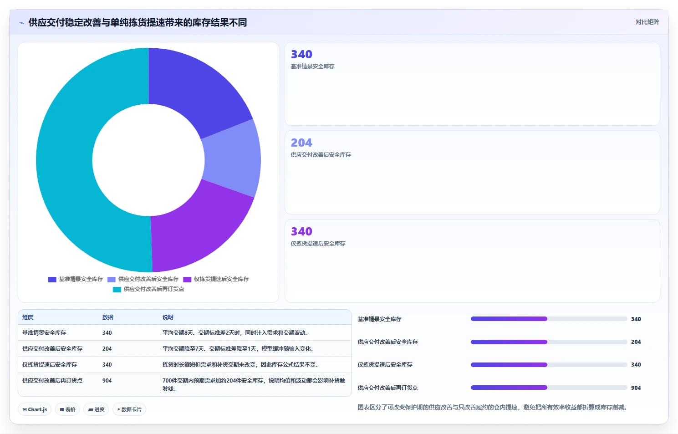Select the Chart.js tag chip

coord(35,409)
